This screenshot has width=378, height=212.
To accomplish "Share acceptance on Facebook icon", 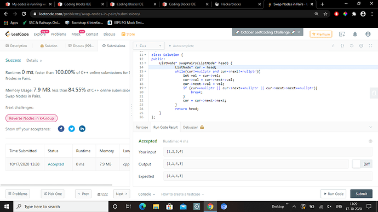I will tap(61, 129).
